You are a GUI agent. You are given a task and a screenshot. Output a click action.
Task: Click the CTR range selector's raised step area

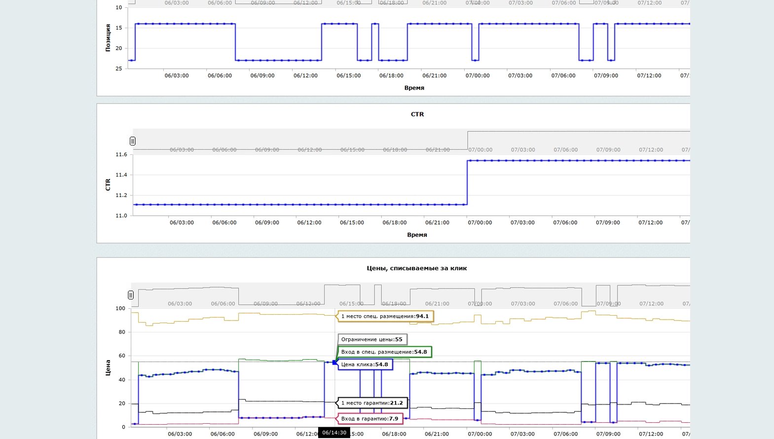click(x=579, y=141)
